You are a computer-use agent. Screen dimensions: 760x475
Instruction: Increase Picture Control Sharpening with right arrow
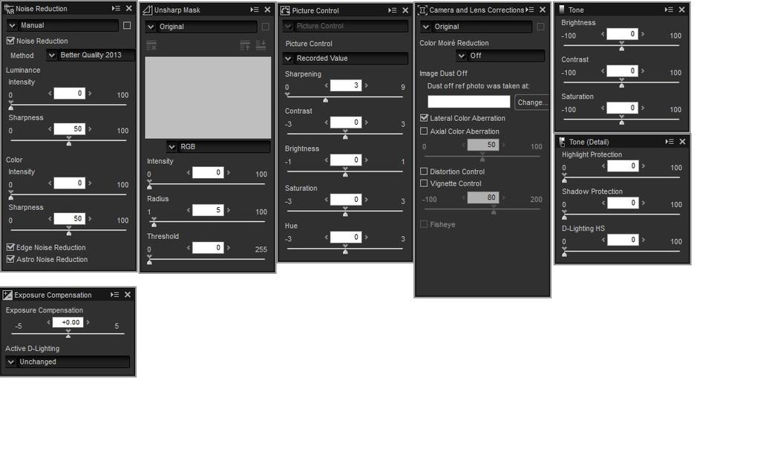(367, 85)
